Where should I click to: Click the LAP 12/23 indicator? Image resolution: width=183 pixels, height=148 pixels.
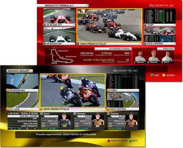tap(13, 114)
